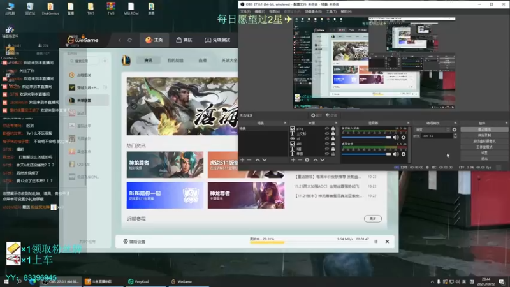Open the scene transition type dropdown
The image size is (510, 287).
pyautogui.click(x=432, y=129)
